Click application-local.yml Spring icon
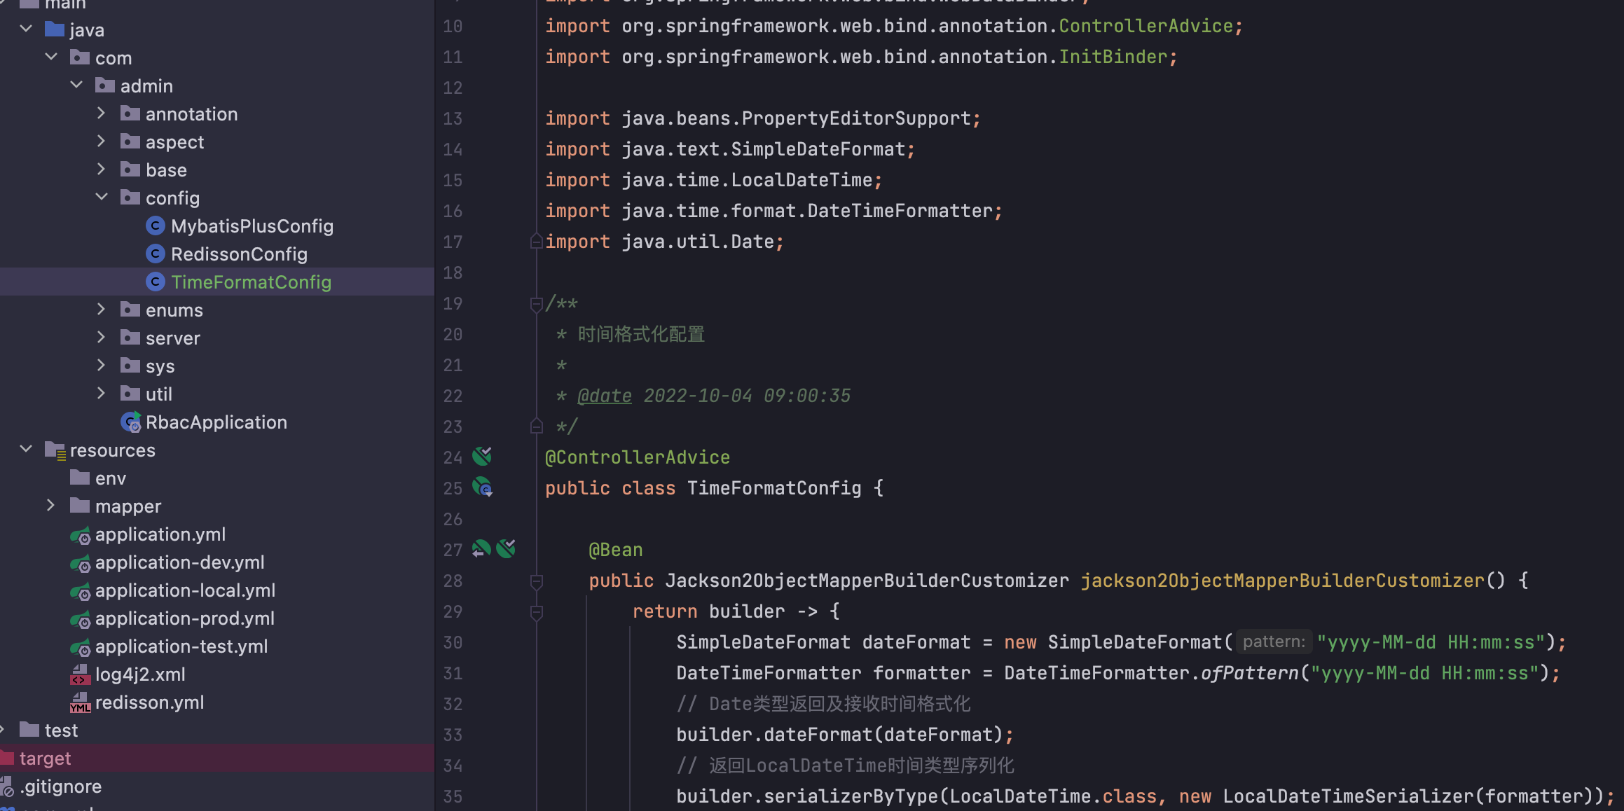Screen dimensions: 1624x811 pyautogui.click(x=81, y=591)
